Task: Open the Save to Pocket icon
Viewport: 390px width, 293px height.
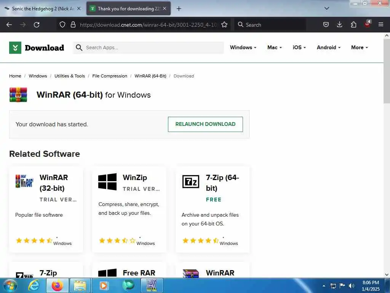Action: coord(326,24)
